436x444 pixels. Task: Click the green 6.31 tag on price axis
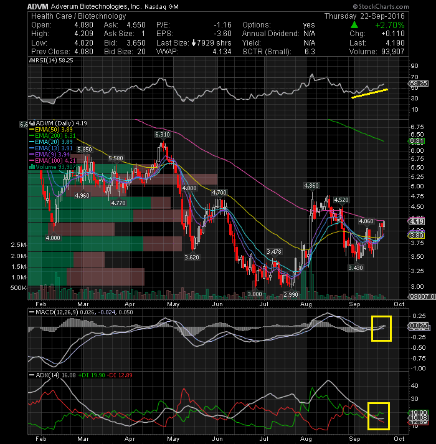click(416, 141)
